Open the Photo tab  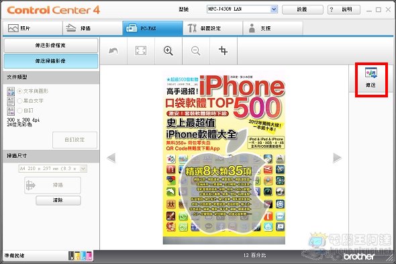tap(33, 28)
